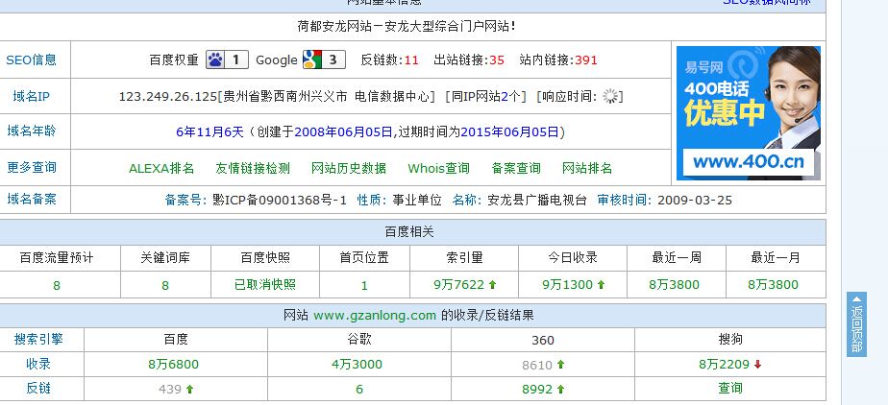Image resolution: width=888 pixels, height=405 pixels.
Task: Click the 已取消快照 Baidu snapshot link
Action: (x=265, y=284)
